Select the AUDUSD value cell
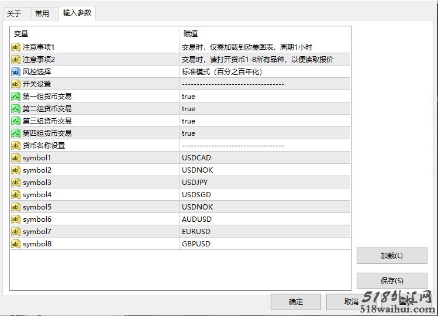Screen dimensions: 438x316 coord(265,219)
